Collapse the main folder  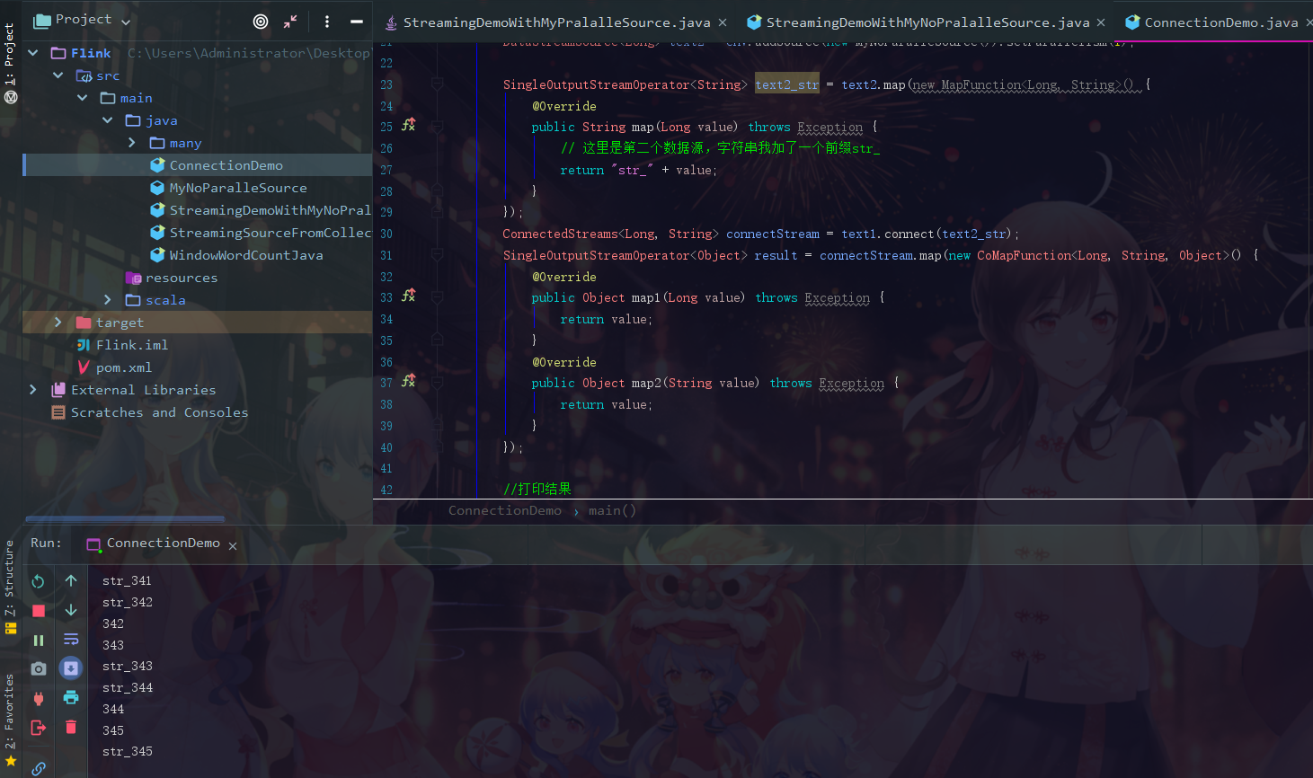click(82, 98)
